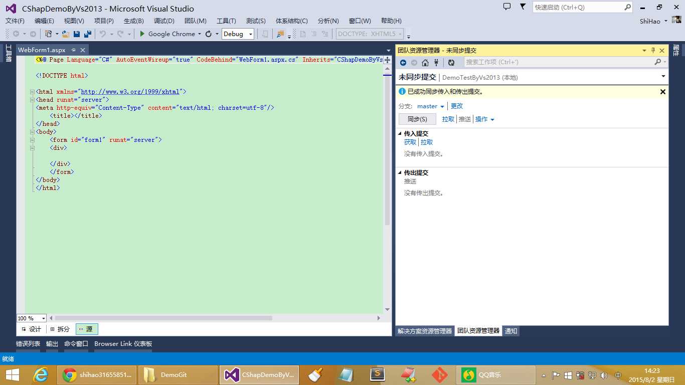Screen dimensions: 685x385
Task: Switch to the 解决方案资源管理器 tab
Action: pyautogui.click(x=425, y=331)
